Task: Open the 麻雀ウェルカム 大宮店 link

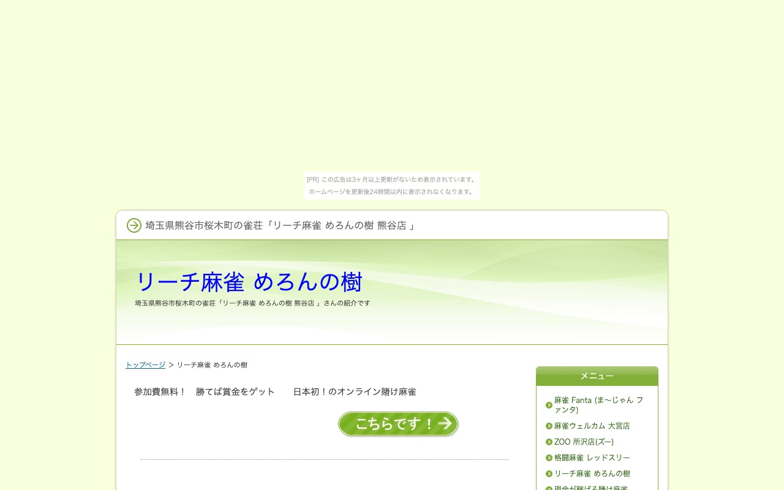Action: [x=592, y=426]
